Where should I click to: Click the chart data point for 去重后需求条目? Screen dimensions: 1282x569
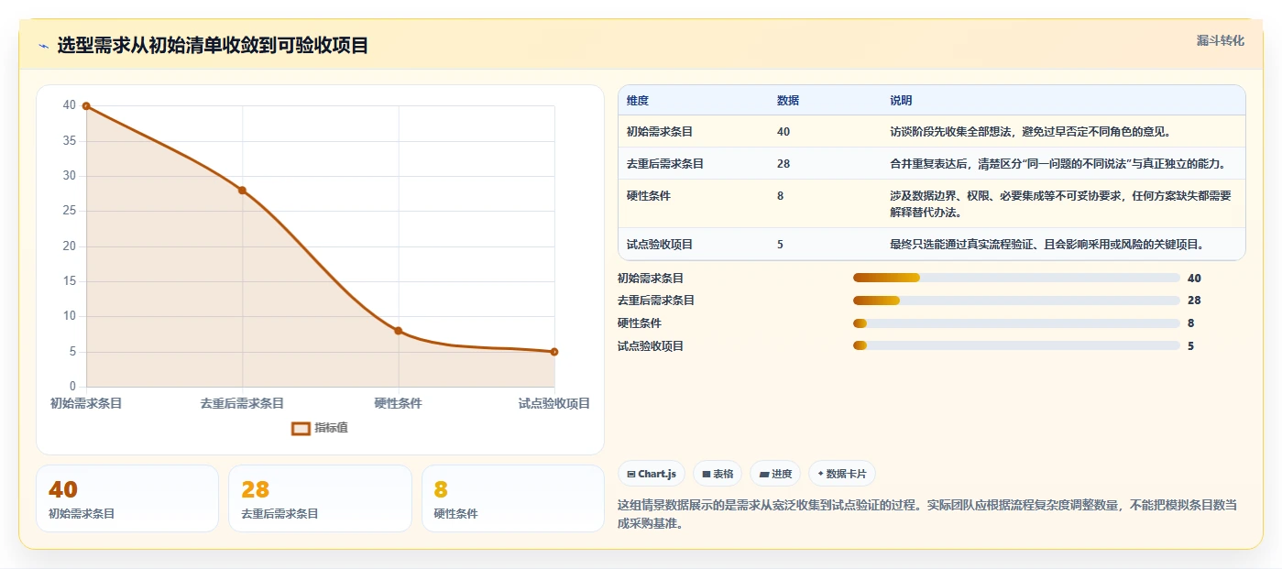click(242, 191)
